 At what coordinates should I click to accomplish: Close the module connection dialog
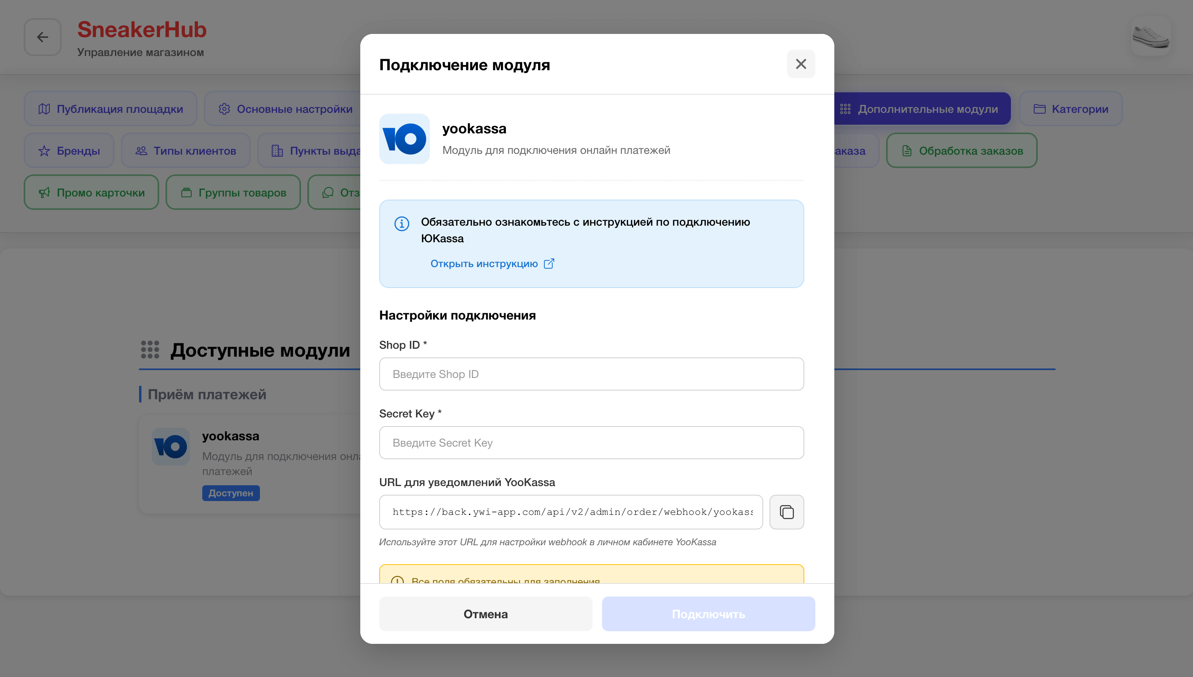pos(801,64)
